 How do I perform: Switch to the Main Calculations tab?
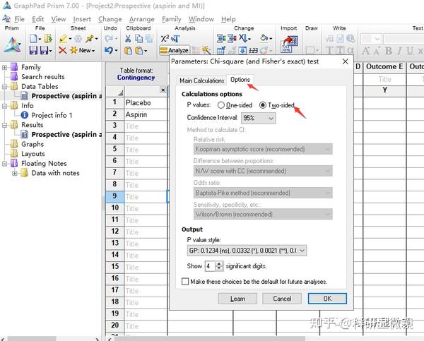tap(201, 80)
